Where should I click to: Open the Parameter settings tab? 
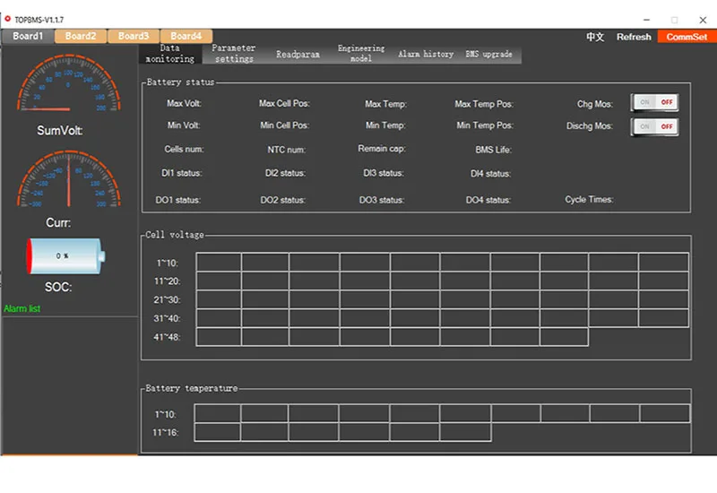234,54
